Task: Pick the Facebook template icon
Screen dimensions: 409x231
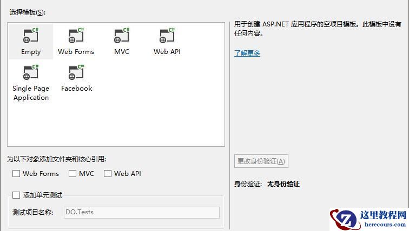Action: [76, 72]
